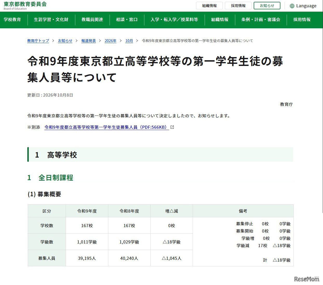Go to 東京都教育委員会 home logo
The width and height of the screenshot is (323, 285).
click(x=25, y=5)
